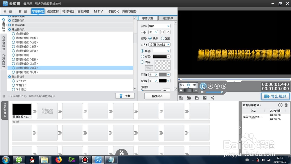This screenshot has width=291, height=164.
Task: Open Windows Start menu
Action: coord(5,160)
